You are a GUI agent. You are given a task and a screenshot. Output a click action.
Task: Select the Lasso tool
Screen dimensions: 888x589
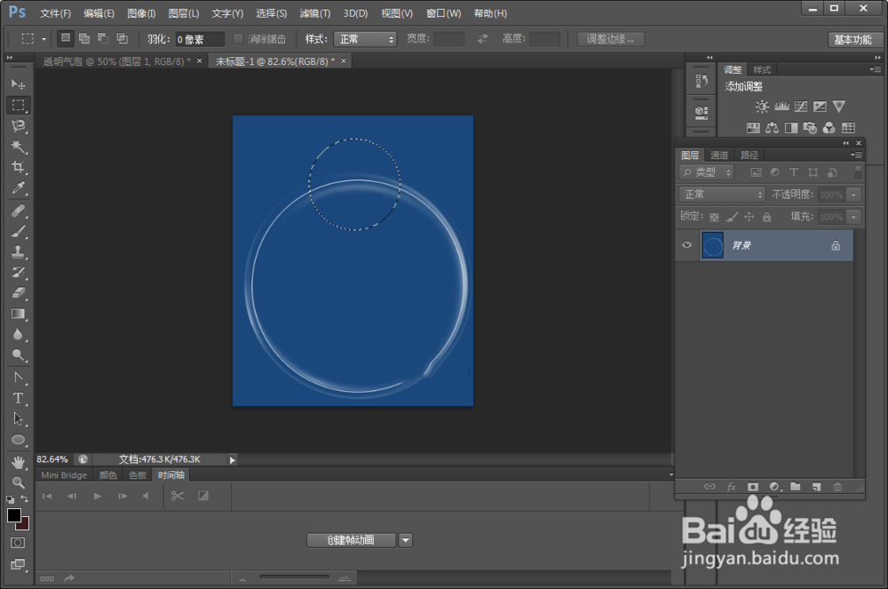pyautogui.click(x=18, y=126)
